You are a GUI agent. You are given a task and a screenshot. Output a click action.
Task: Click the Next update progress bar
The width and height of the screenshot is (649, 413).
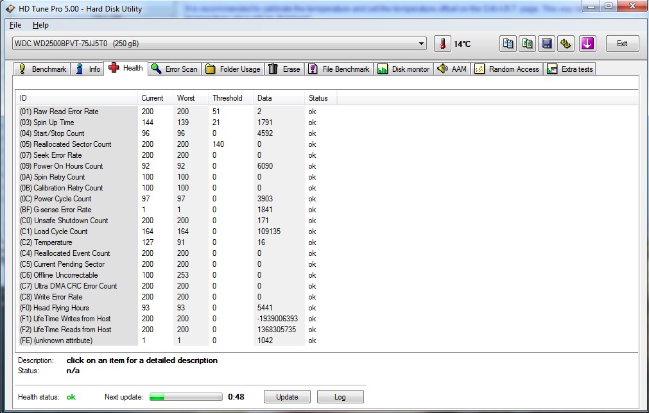pyautogui.click(x=186, y=397)
